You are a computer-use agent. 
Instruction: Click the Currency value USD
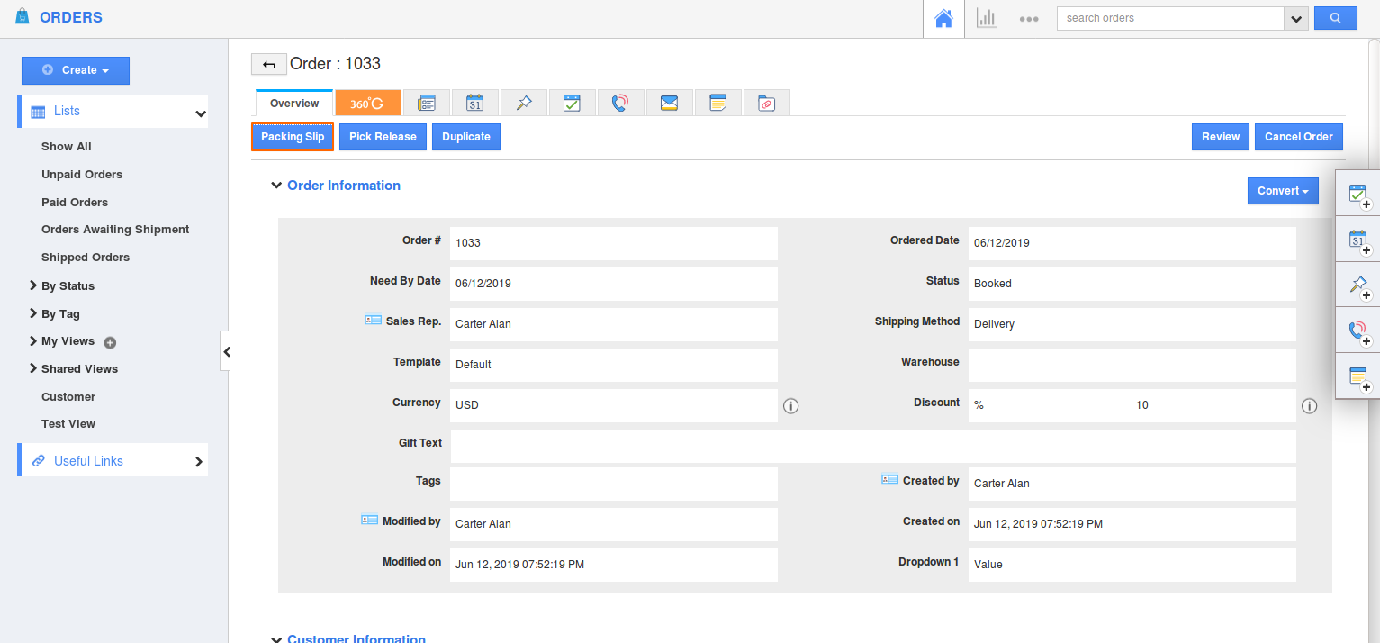click(x=467, y=405)
